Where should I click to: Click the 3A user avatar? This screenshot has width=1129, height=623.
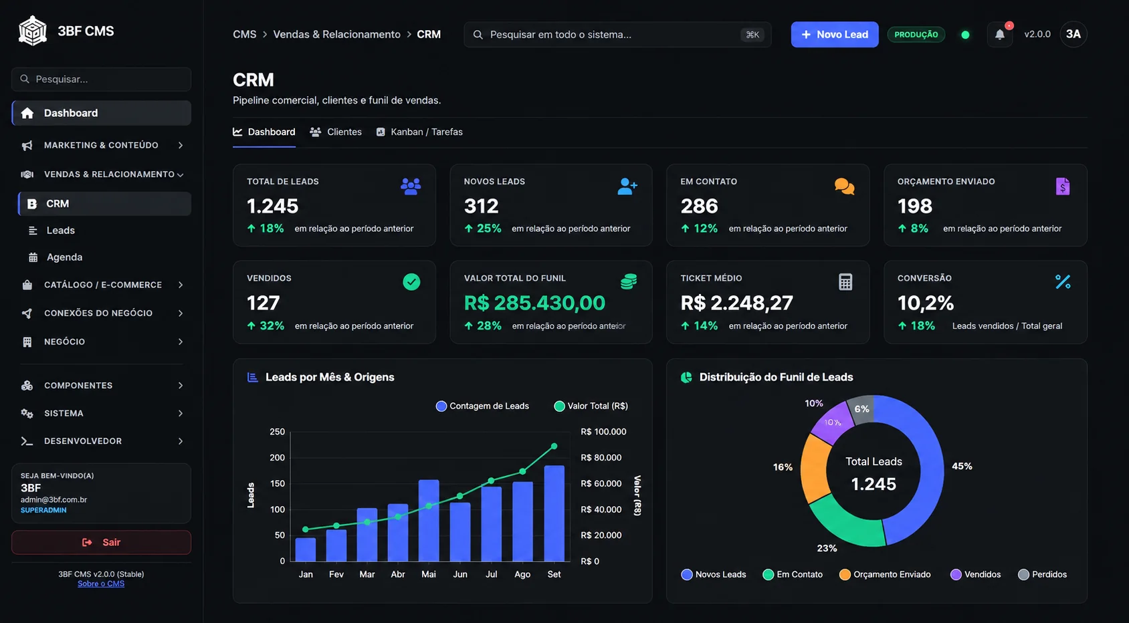pos(1073,34)
